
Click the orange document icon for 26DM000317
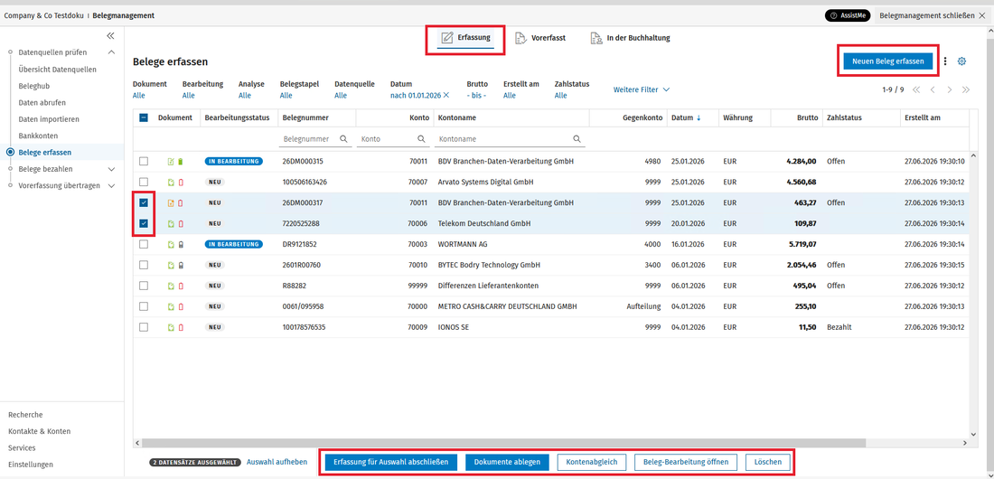pyautogui.click(x=171, y=203)
